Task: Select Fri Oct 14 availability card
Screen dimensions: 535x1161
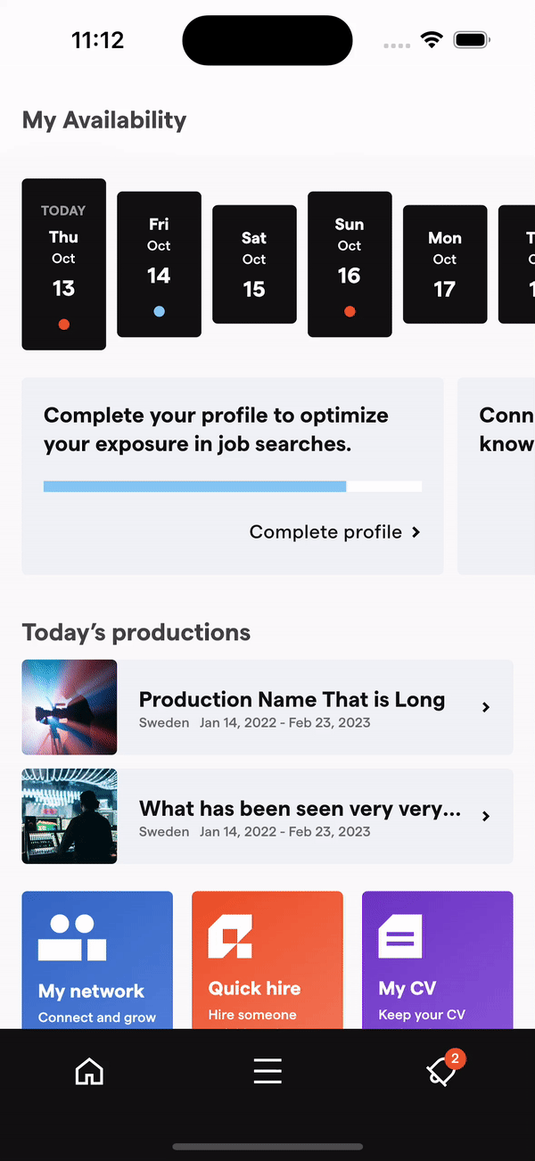Action: tap(160, 264)
